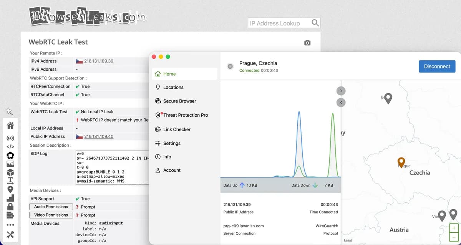Open the Home icon in BrowserLeaks sidebar

coord(10,125)
